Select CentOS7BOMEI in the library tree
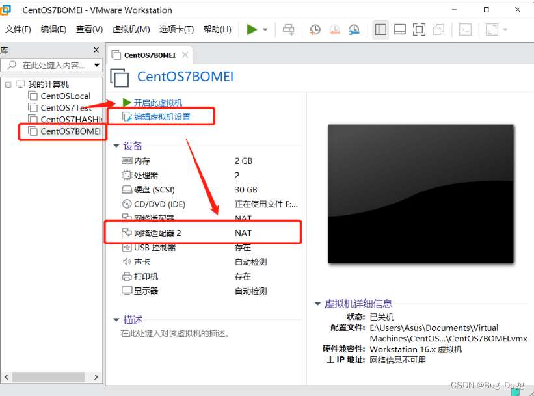534x396 pixels. 70,131
